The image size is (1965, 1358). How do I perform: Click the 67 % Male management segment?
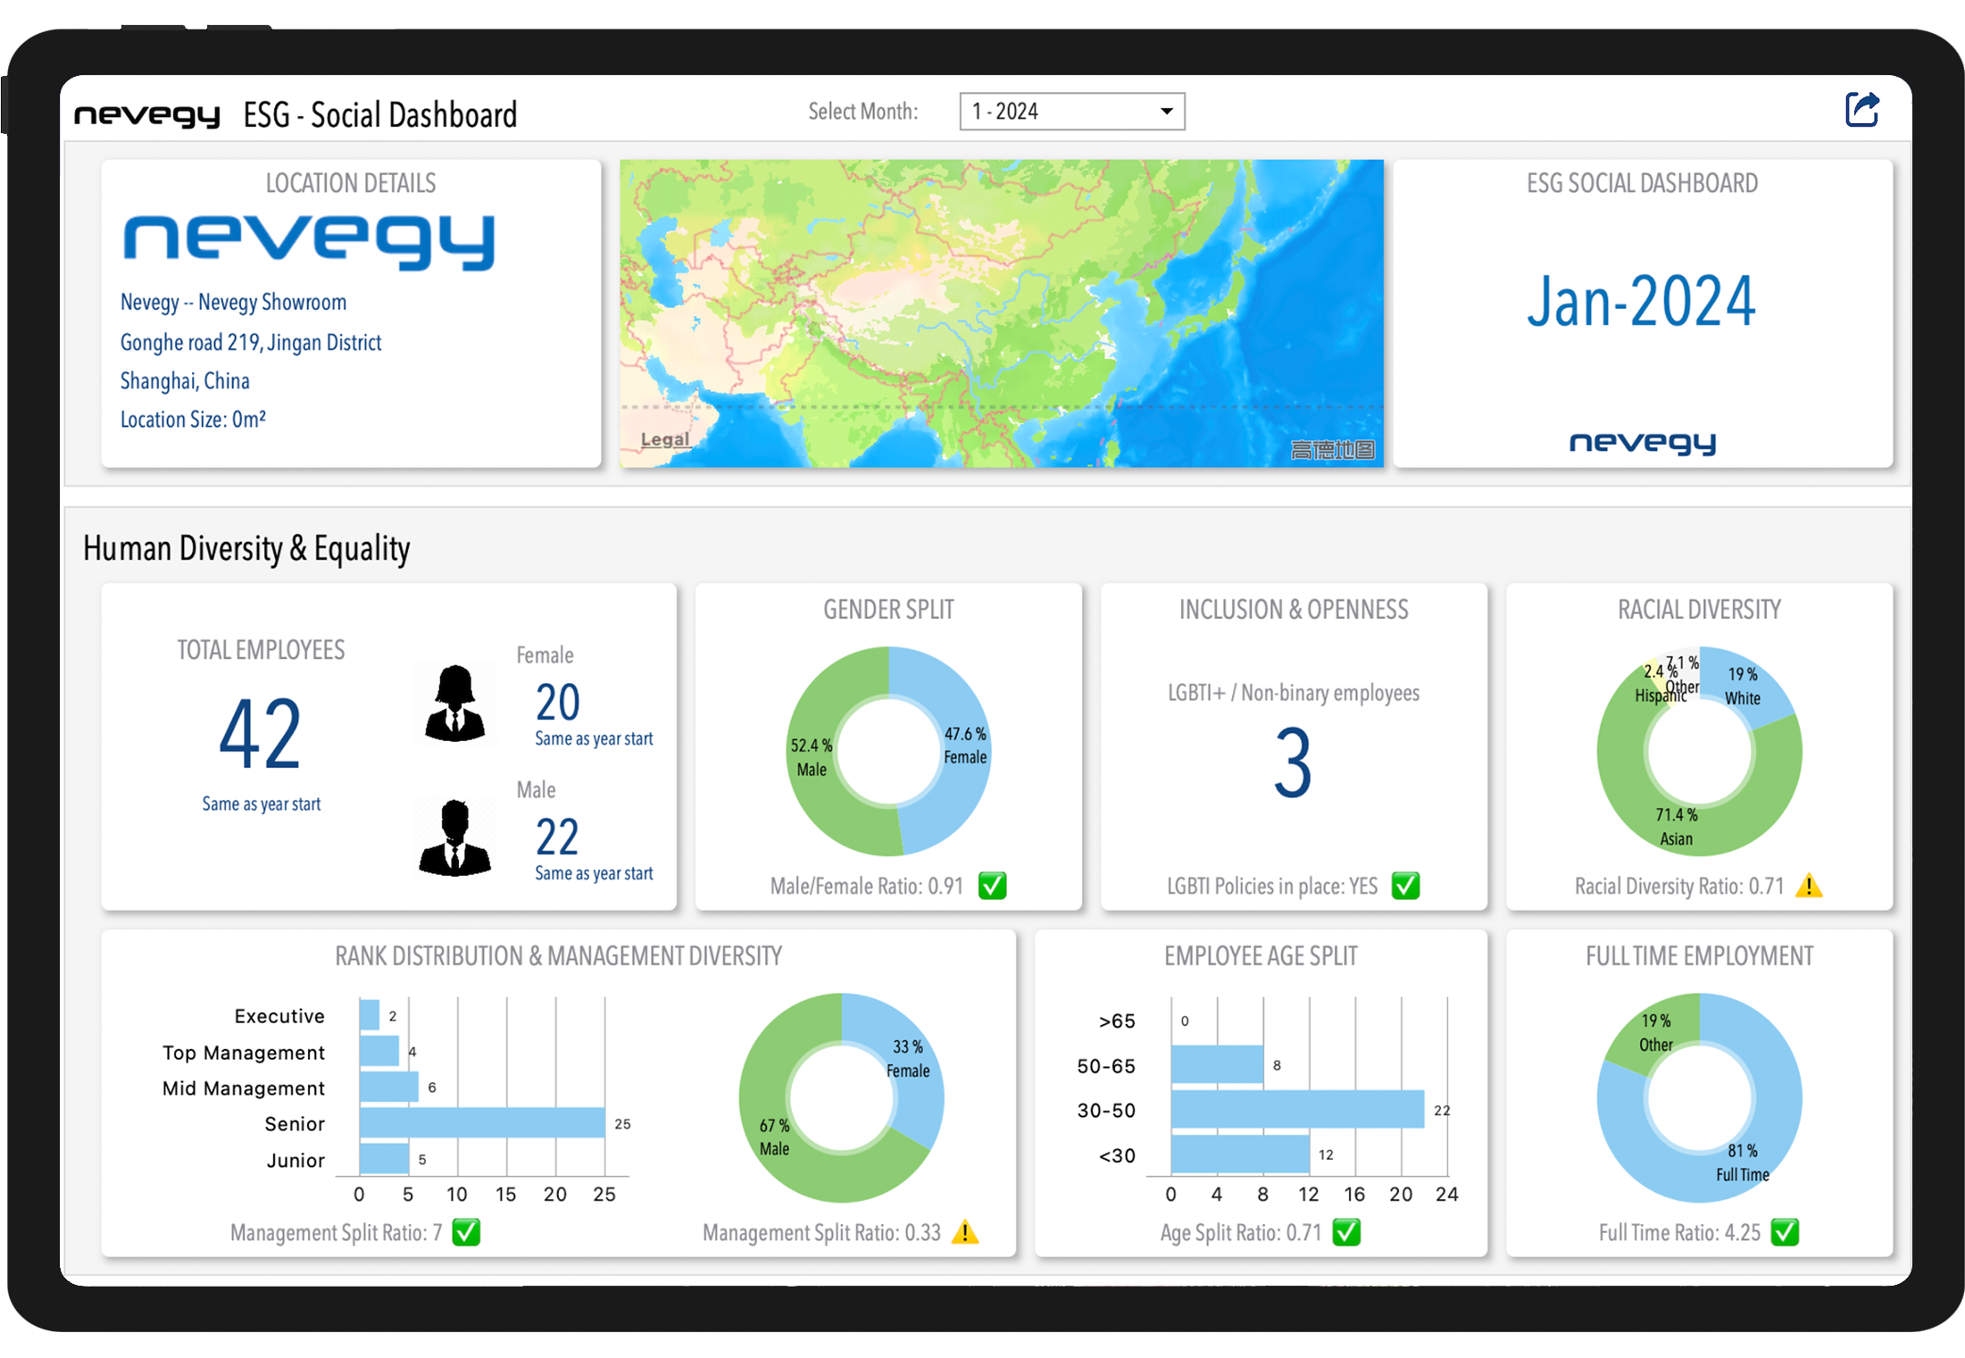click(x=775, y=1137)
